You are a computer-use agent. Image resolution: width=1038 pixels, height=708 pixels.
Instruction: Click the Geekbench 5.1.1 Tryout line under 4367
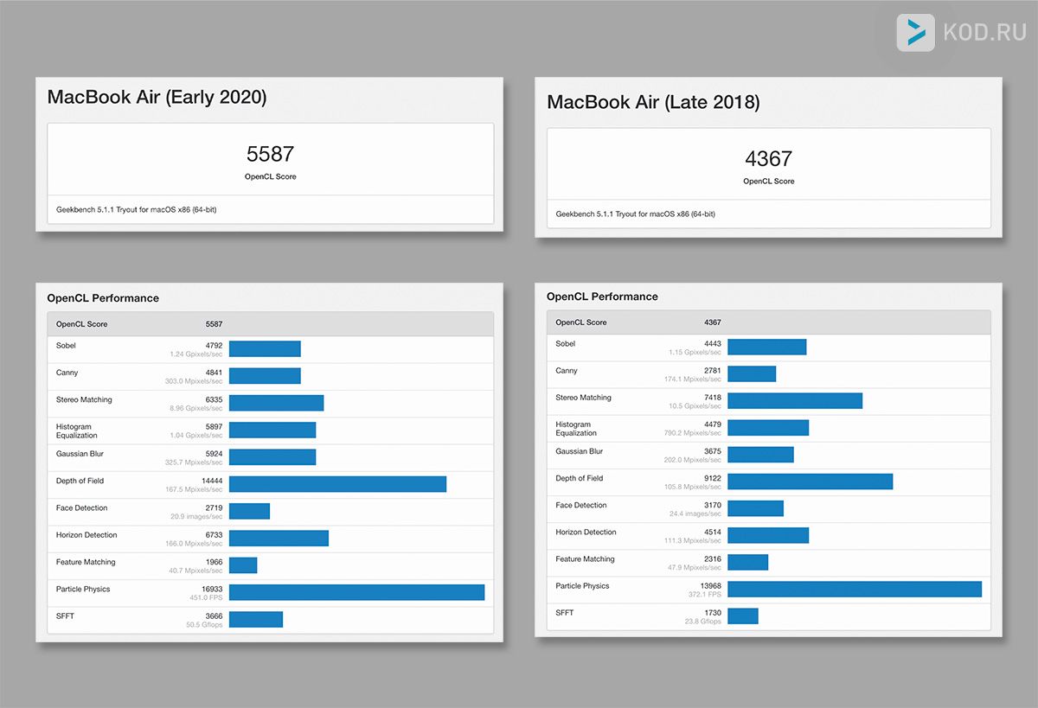(x=636, y=214)
